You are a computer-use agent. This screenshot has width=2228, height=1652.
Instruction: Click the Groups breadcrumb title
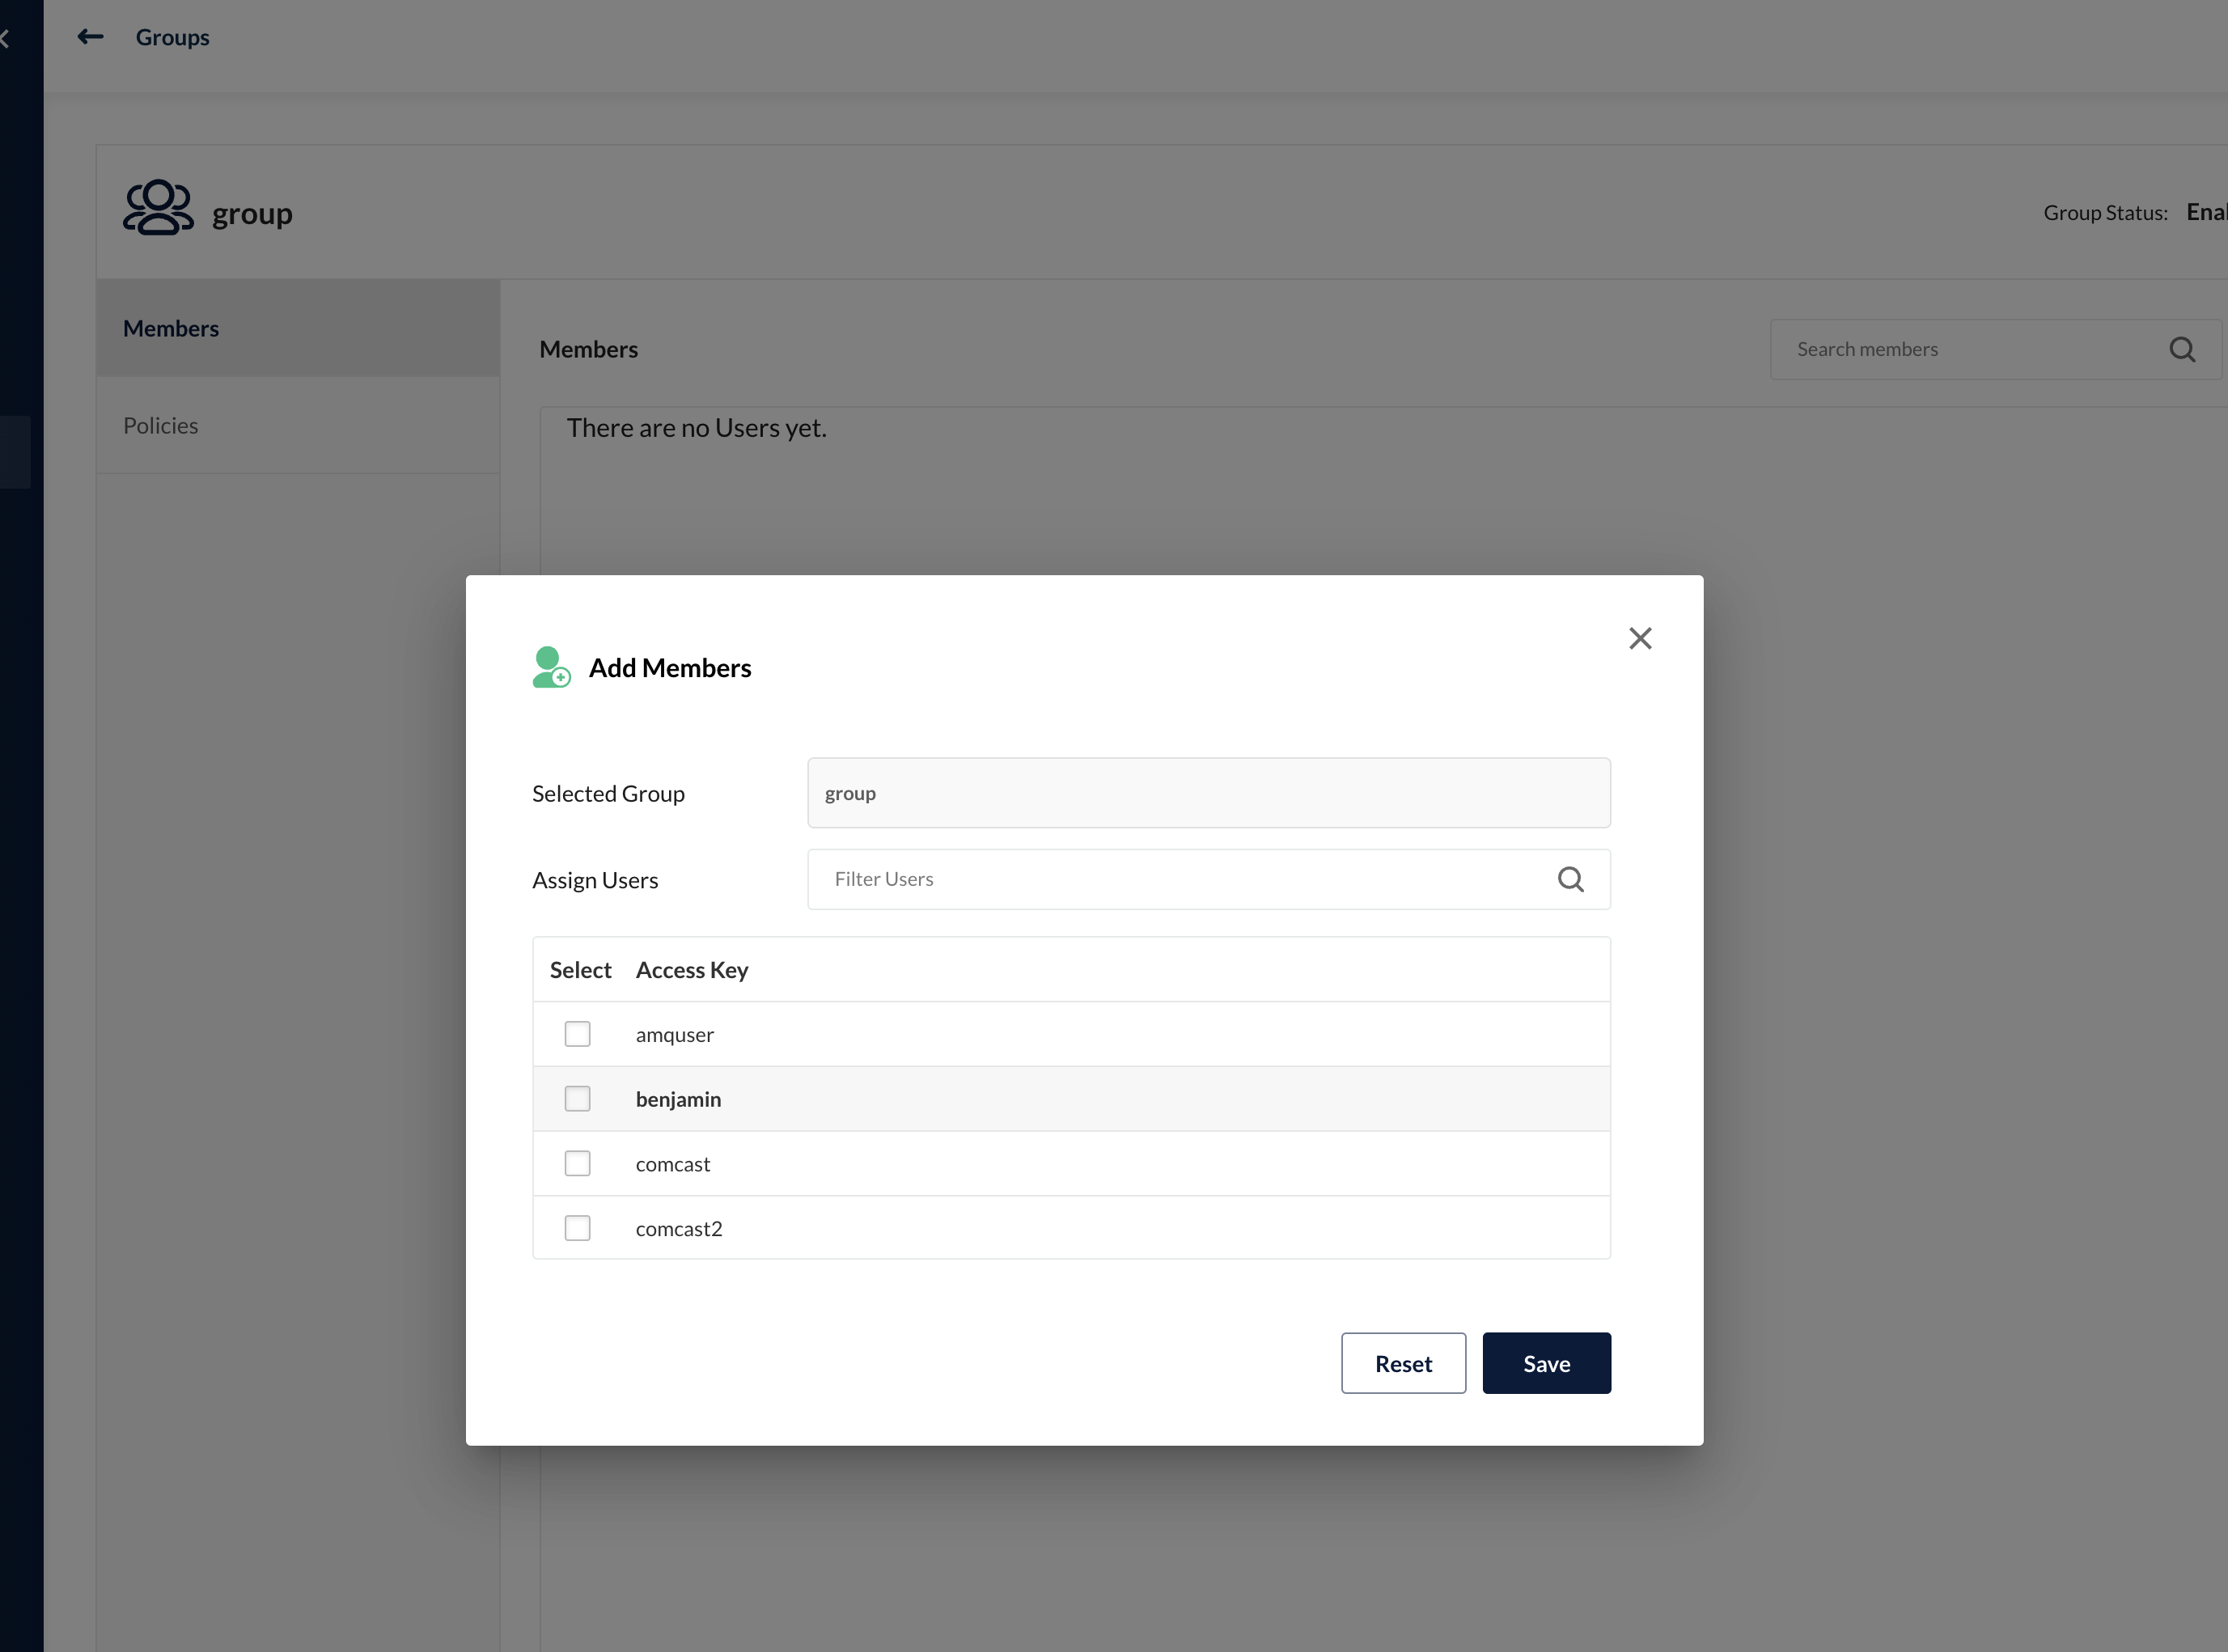[172, 37]
